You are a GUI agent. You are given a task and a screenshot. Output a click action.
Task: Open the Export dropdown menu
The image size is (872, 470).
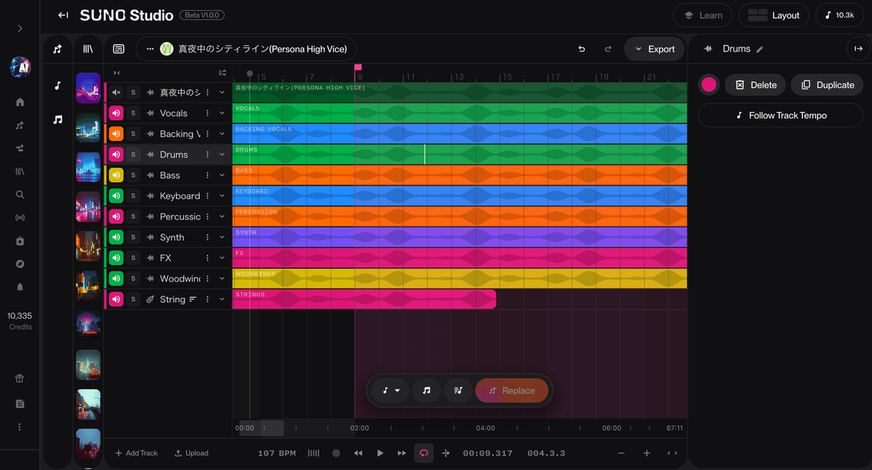click(654, 49)
